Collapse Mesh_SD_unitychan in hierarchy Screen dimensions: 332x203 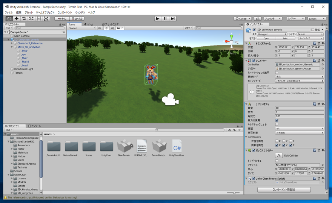[12, 47]
